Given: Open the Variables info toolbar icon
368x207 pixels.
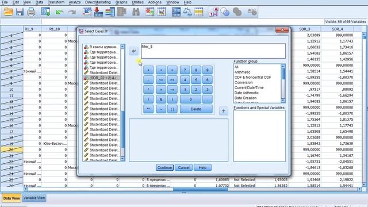Looking at the screenshot, I should (x=110, y=11).
